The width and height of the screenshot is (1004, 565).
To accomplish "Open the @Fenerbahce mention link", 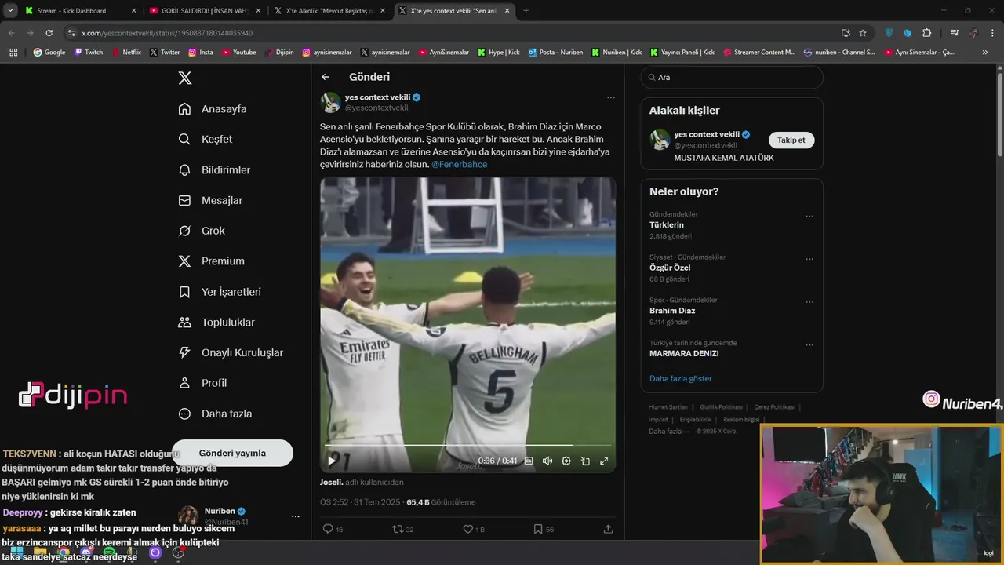I will 460,164.
